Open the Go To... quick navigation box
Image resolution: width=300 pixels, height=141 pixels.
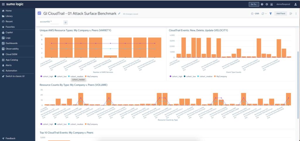pos(254,4)
